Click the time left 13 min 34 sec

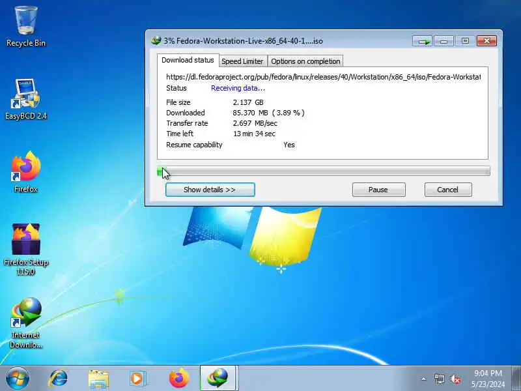254,134
